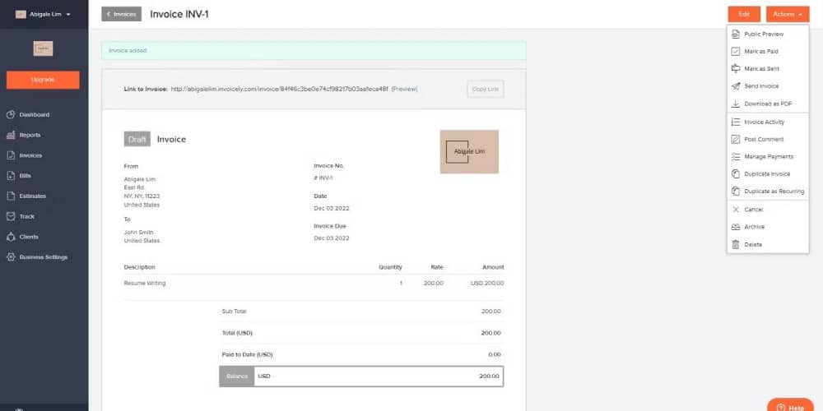Open the invoice Preview link

pos(404,89)
